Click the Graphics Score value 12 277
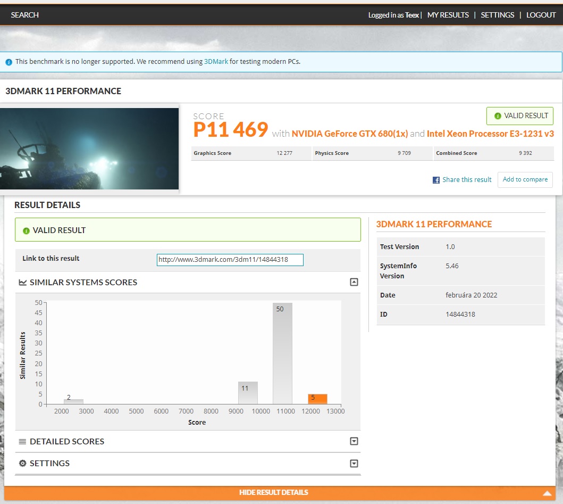The width and height of the screenshot is (563, 504). click(x=284, y=153)
